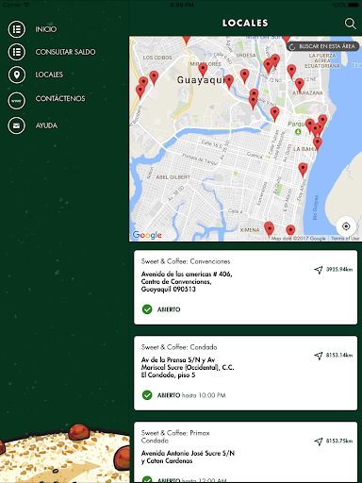
Task: Tap Buscar en esta área button
Action: click(x=322, y=46)
